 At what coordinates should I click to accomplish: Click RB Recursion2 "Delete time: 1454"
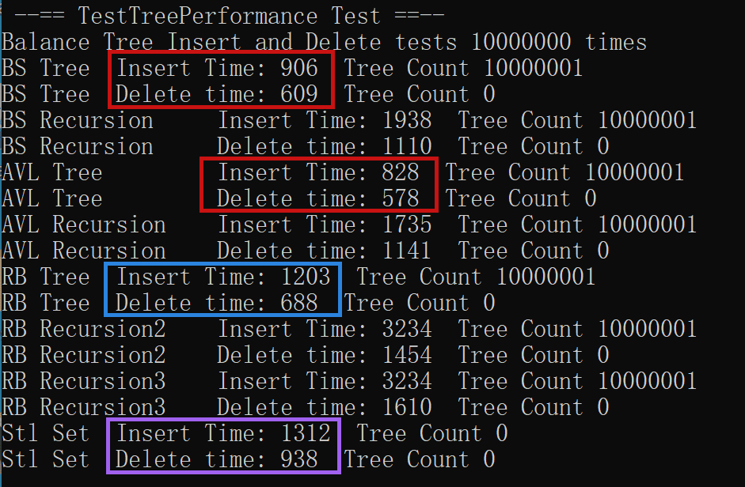click(324, 355)
